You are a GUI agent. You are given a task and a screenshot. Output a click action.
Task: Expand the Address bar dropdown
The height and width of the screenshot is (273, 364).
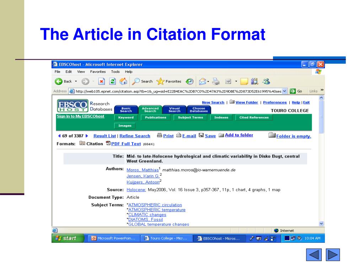coord(285,91)
